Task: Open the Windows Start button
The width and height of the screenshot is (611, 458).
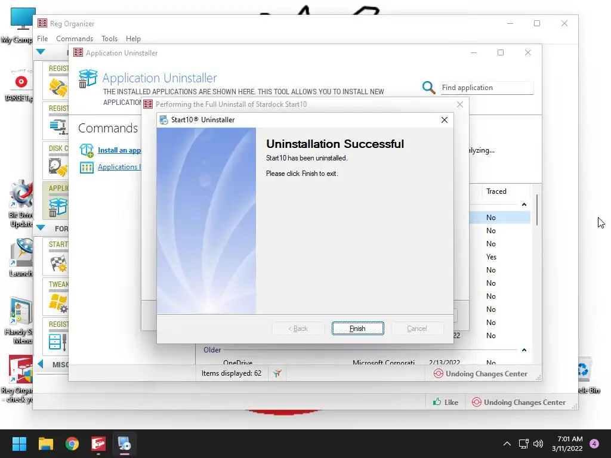Action: coord(19,444)
